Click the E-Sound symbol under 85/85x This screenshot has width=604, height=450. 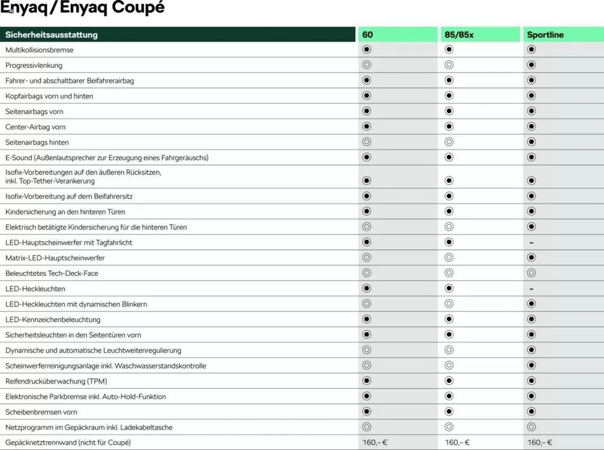point(449,157)
